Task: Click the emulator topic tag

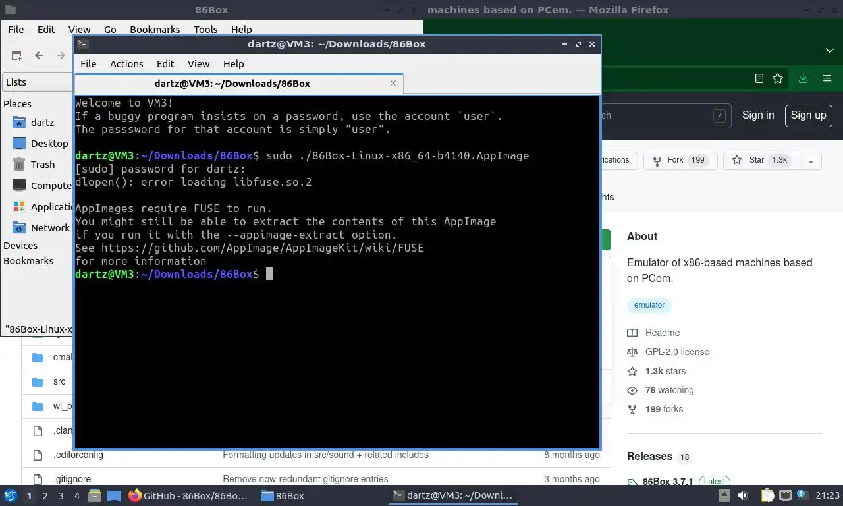Action: tap(649, 305)
